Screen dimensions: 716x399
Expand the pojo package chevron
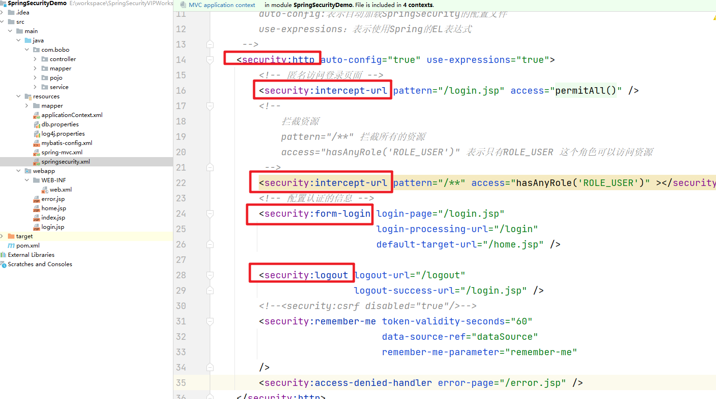tap(35, 78)
